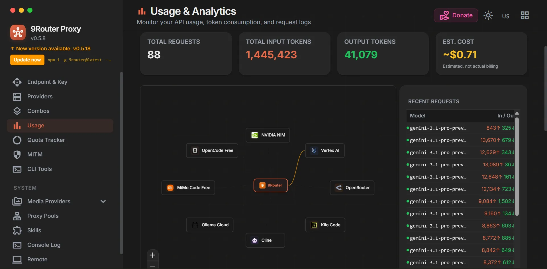Click the MiMo Code Free node icon
547x269 pixels.
tap(170, 188)
